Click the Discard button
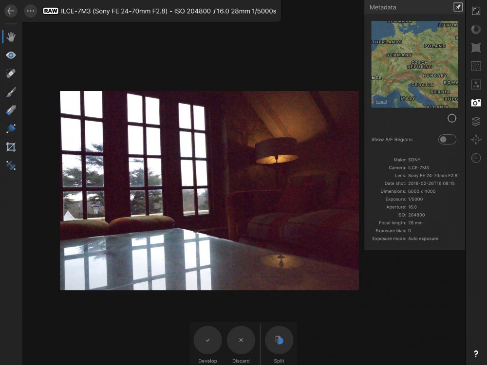487x365 pixels. [x=241, y=340]
